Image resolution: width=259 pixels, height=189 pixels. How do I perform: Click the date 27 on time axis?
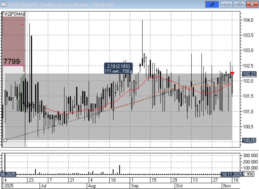pos(215,180)
